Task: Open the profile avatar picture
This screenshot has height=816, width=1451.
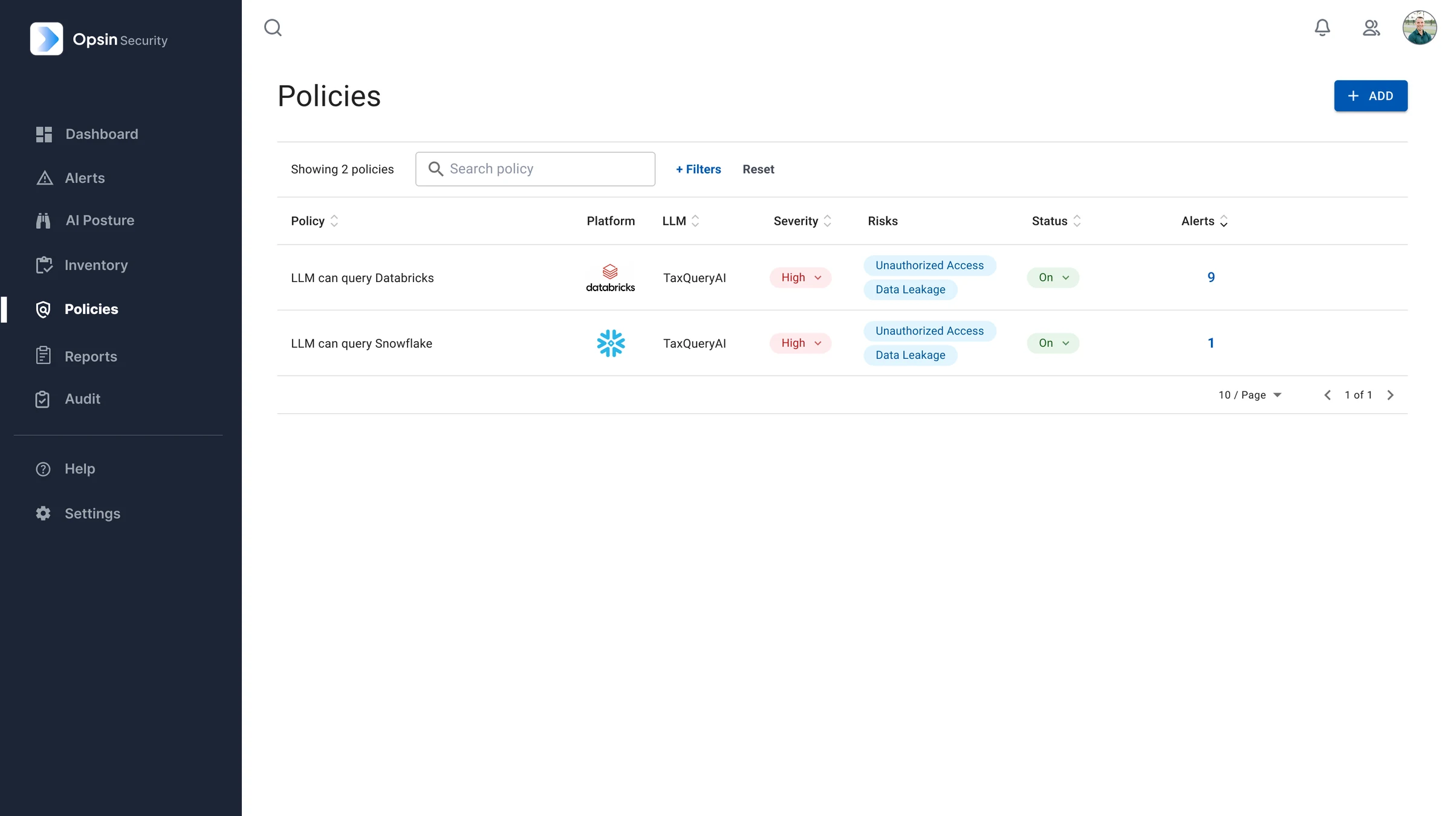Action: click(x=1420, y=27)
